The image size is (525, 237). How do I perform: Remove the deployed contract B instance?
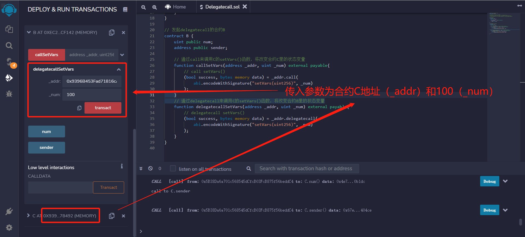123,33
